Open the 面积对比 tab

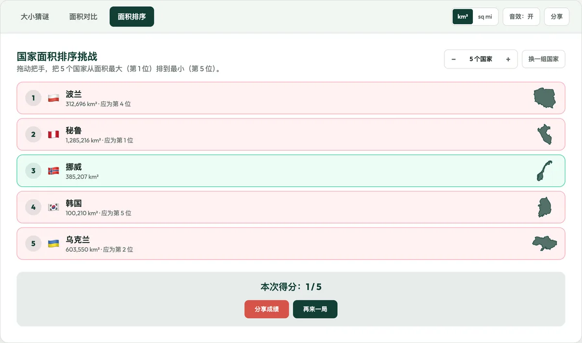pyautogui.click(x=83, y=16)
